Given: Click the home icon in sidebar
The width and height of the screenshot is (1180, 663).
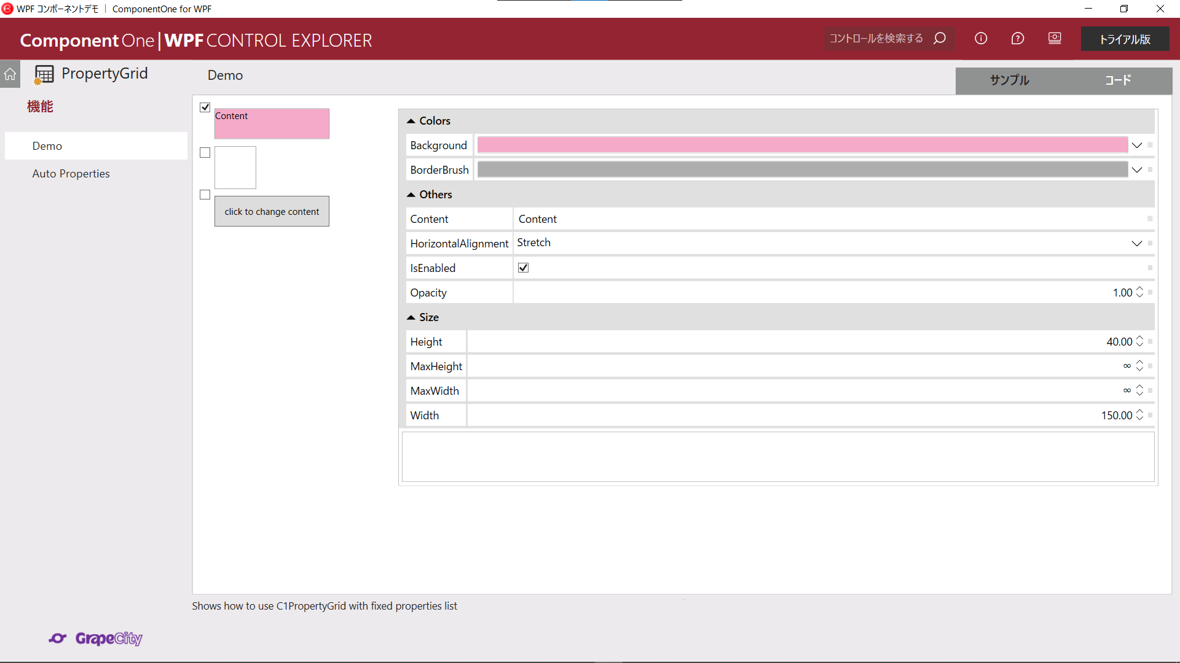Looking at the screenshot, I should pyautogui.click(x=10, y=74).
